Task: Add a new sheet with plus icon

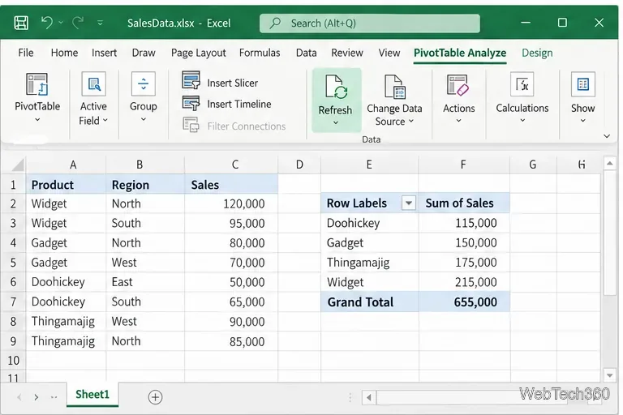Action: click(155, 397)
